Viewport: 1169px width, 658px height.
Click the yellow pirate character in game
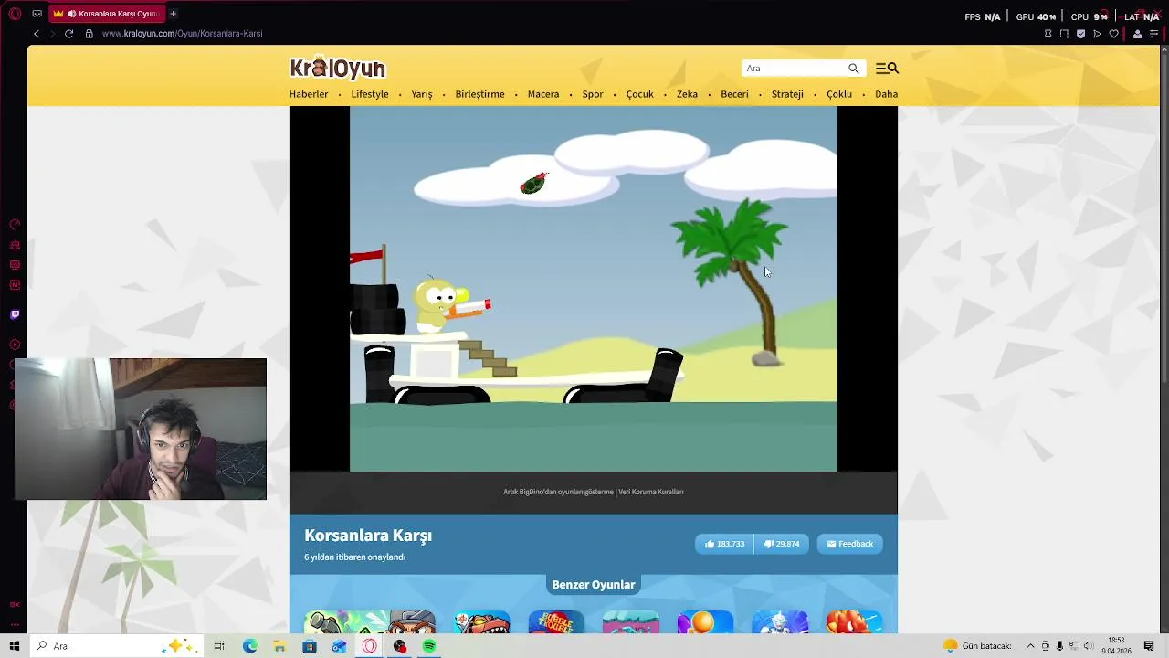441,306
